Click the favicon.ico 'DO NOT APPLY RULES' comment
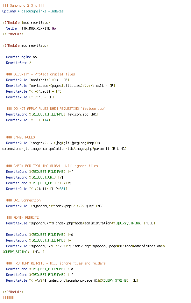The height and width of the screenshot is (303, 191). click(x=56, y=109)
